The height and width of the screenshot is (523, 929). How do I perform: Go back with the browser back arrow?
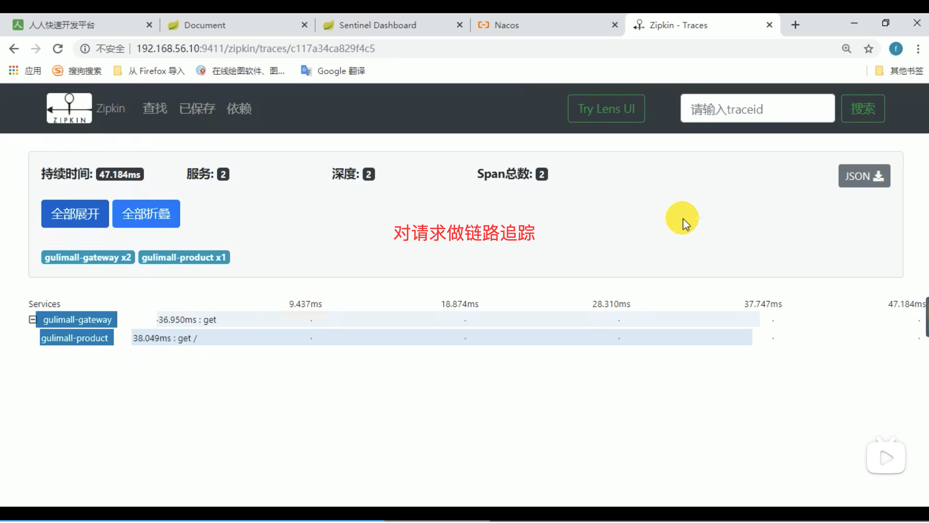14,49
